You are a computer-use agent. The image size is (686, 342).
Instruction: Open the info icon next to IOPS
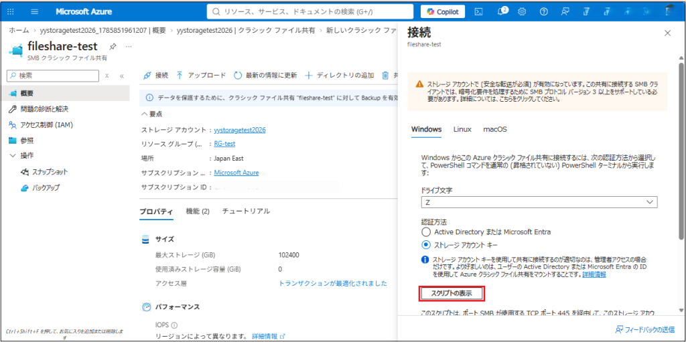click(x=175, y=325)
